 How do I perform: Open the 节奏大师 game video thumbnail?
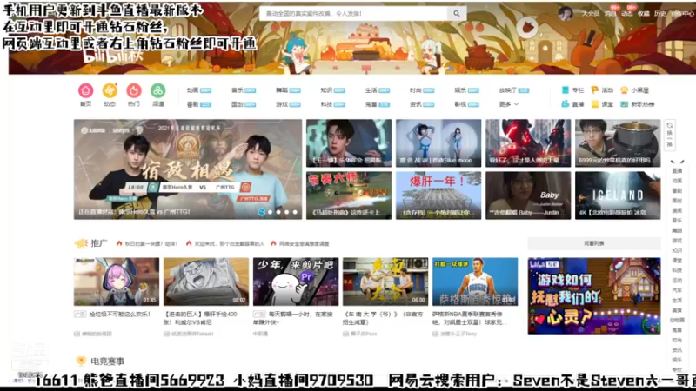tap(349, 195)
